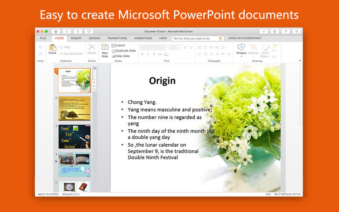Open the Shapes gallery
Image resolution: width=339 pixels, height=212 pixels.
[x=241, y=49]
